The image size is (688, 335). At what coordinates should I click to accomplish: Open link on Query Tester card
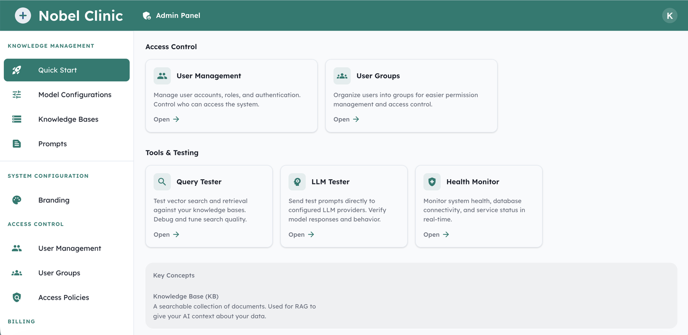click(x=166, y=234)
